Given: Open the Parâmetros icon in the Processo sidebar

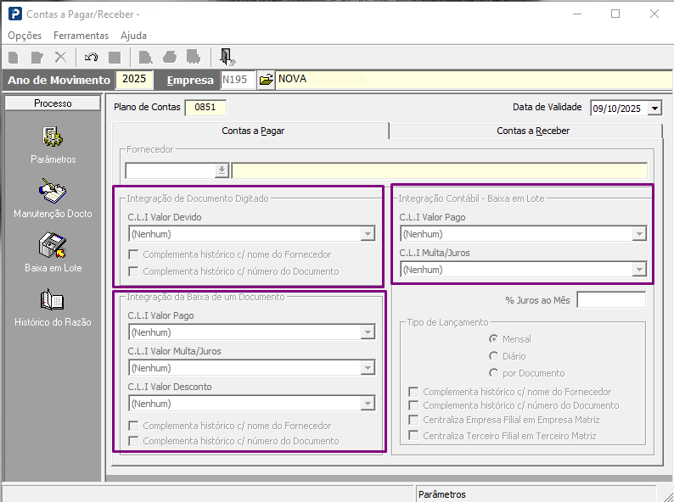Looking at the screenshot, I should click(53, 137).
